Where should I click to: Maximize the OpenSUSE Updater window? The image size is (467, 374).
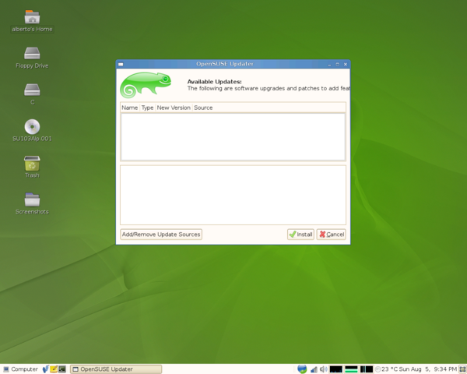pos(338,65)
